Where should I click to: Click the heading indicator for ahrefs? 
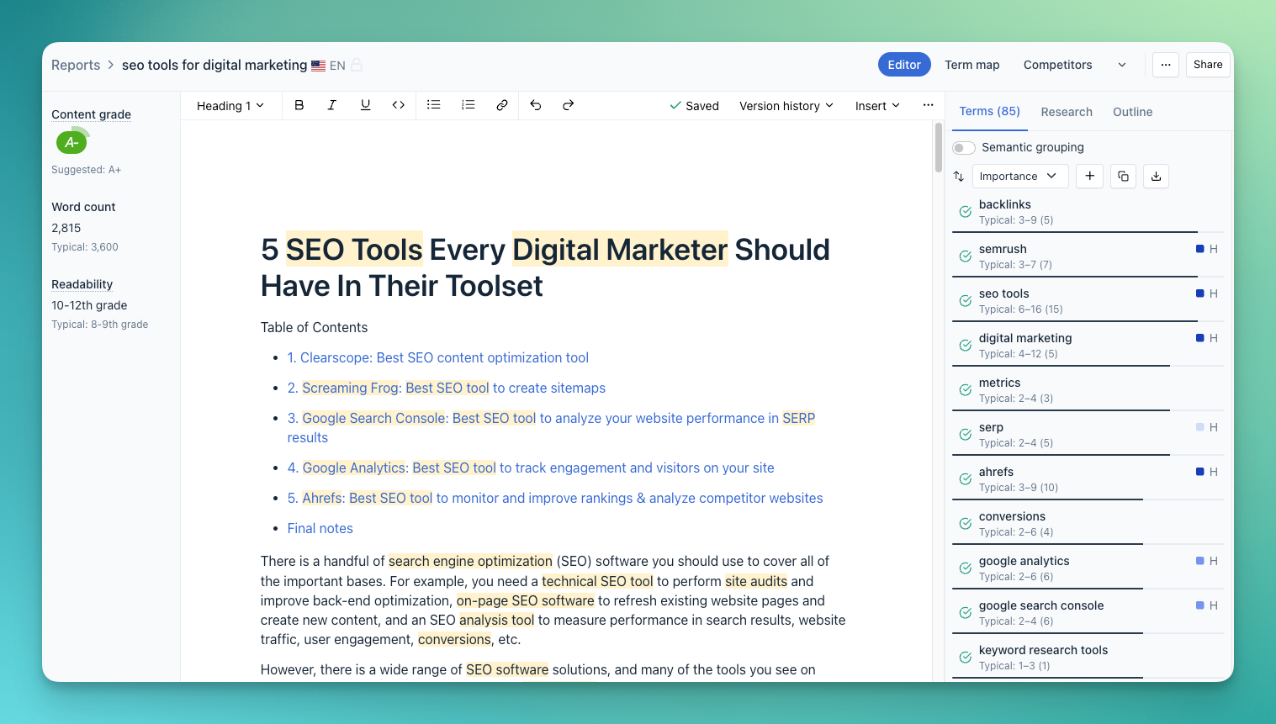pos(1207,472)
